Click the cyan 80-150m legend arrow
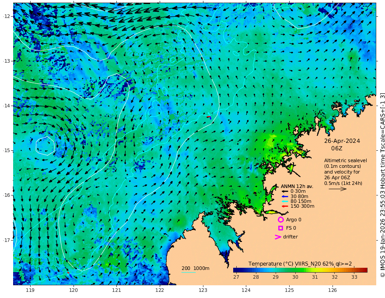This screenshot has width=385, height=298. (285, 202)
